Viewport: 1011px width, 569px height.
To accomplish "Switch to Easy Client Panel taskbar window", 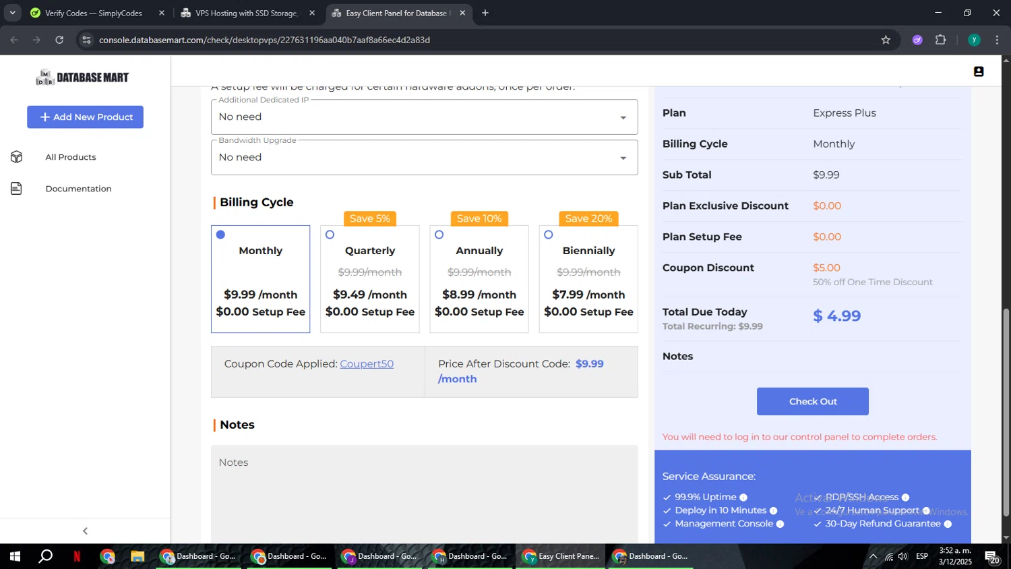I will click(x=561, y=557).
